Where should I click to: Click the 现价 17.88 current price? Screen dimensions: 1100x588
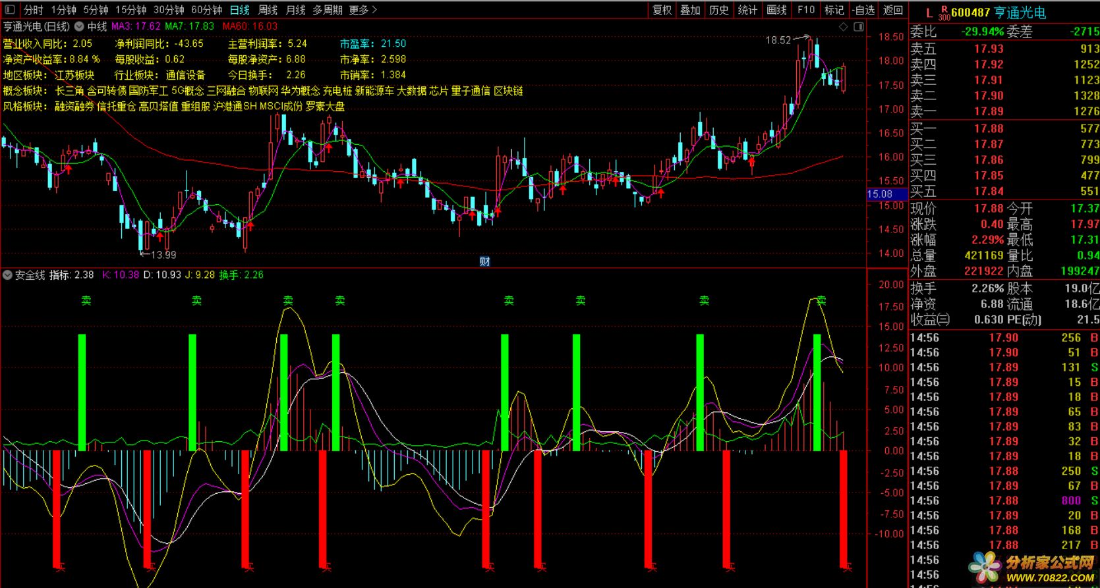tap(989, 208)
